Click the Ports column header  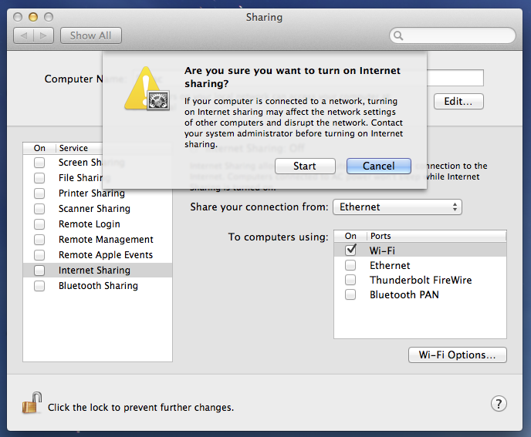point(437,236)
